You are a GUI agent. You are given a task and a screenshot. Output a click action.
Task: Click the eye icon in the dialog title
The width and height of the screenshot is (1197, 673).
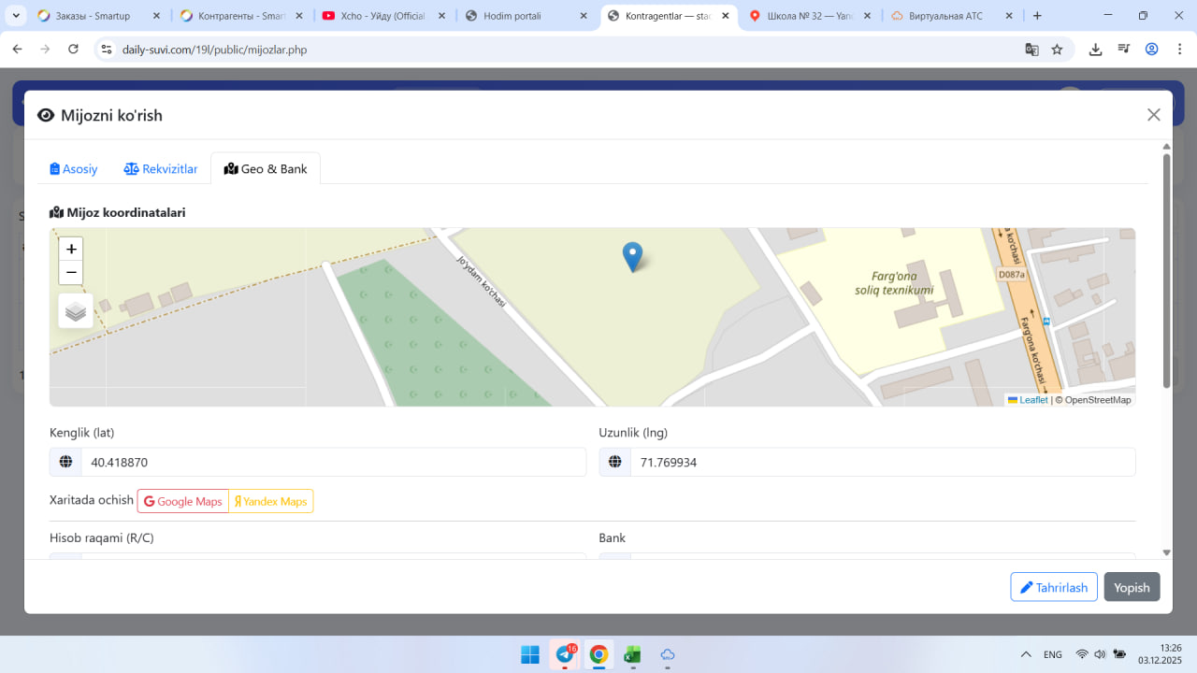(46, 115)
